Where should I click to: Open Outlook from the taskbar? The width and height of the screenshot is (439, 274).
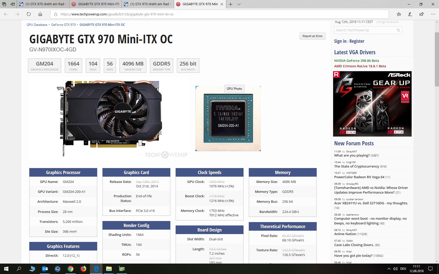(x=45, y=269)
